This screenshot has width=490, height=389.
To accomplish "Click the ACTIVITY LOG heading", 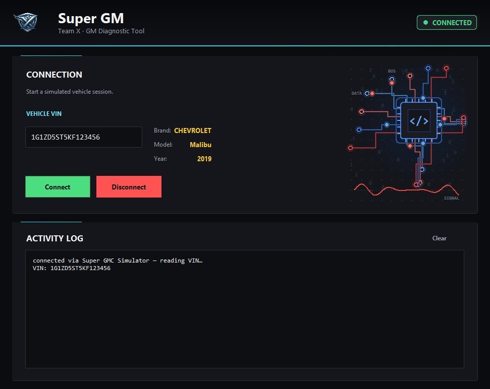I will (55, 238).
